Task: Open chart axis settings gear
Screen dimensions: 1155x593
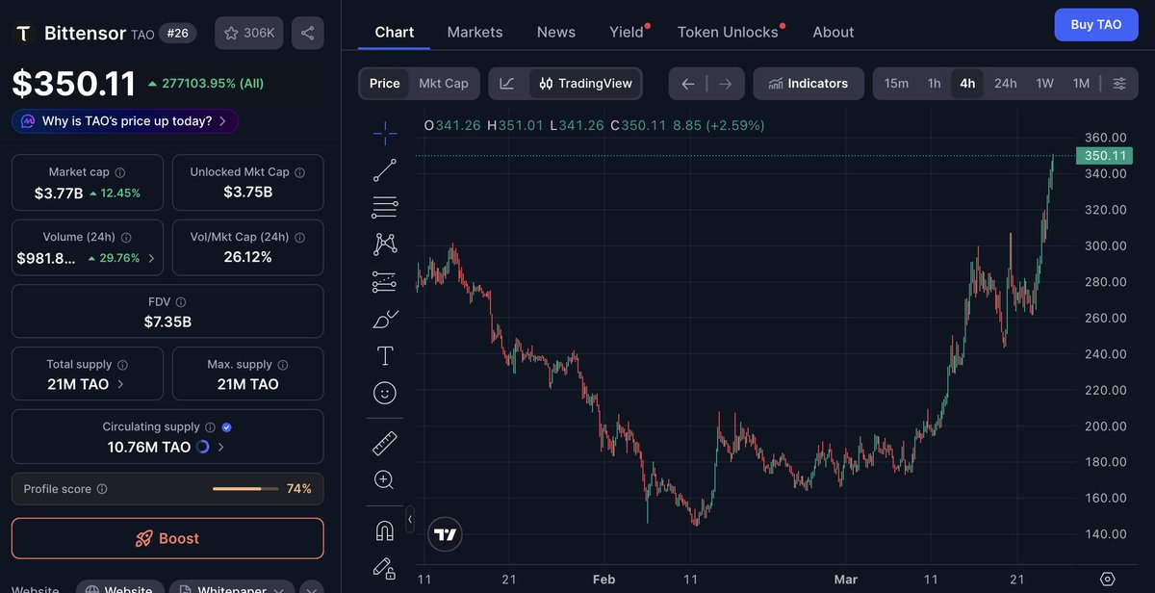Action: 1107,579
